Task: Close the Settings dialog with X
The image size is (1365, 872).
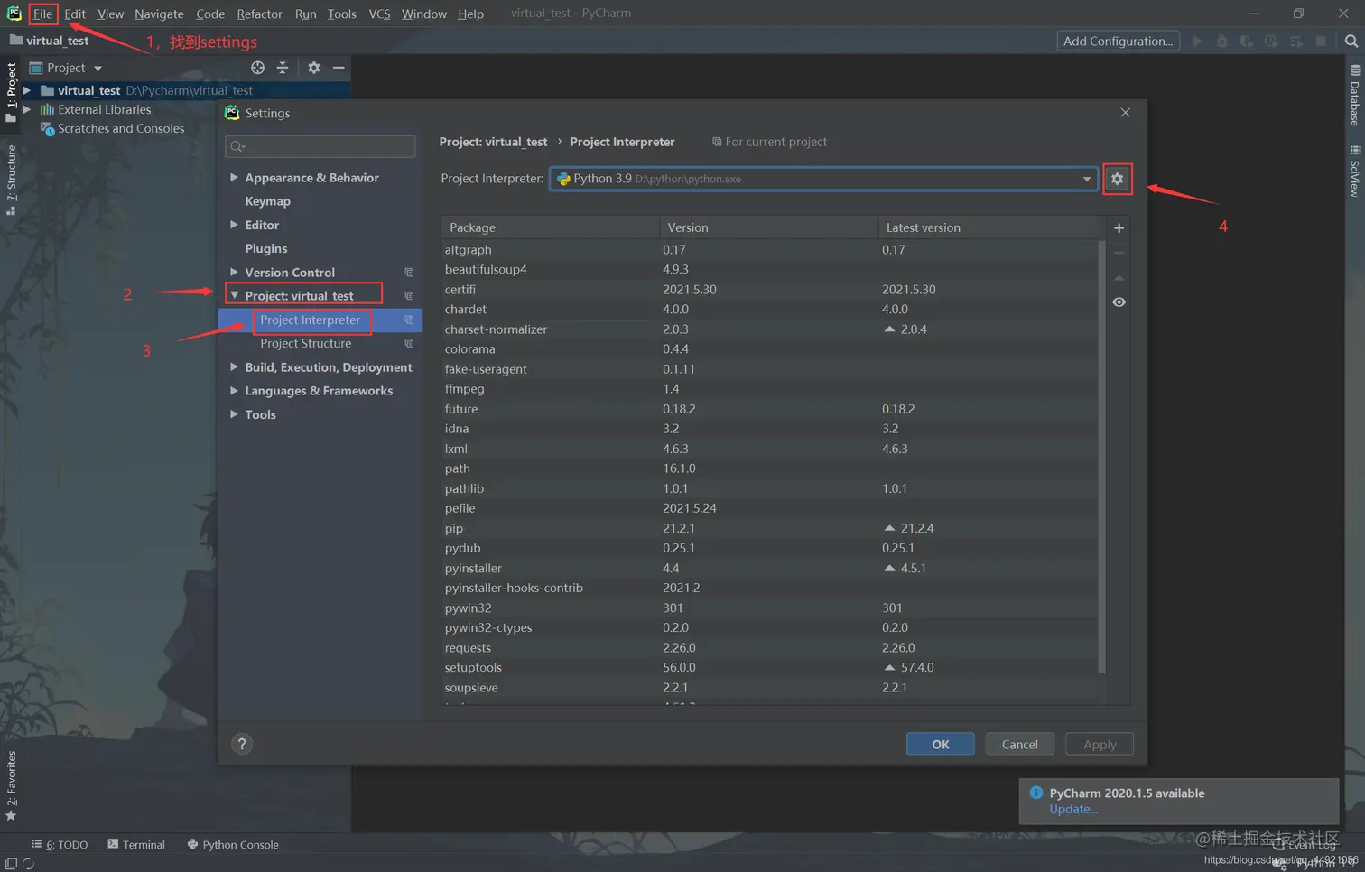Action: pyautogui.click(x=1125, y=113)
